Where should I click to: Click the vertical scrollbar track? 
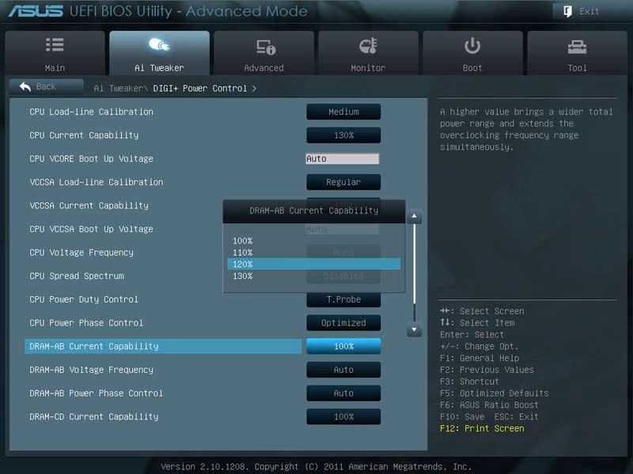click(x=414, y=273)
